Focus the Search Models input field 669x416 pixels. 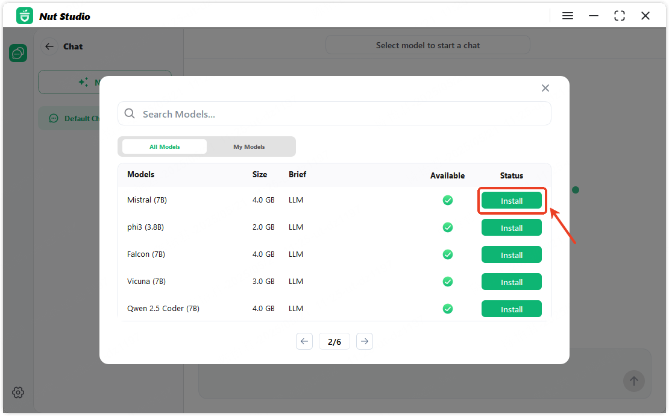(x=334, y=113)
